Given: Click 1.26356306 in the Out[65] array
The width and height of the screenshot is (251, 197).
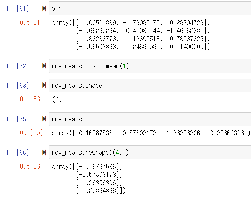Looking at the screenshot, I should coord(183,133).
